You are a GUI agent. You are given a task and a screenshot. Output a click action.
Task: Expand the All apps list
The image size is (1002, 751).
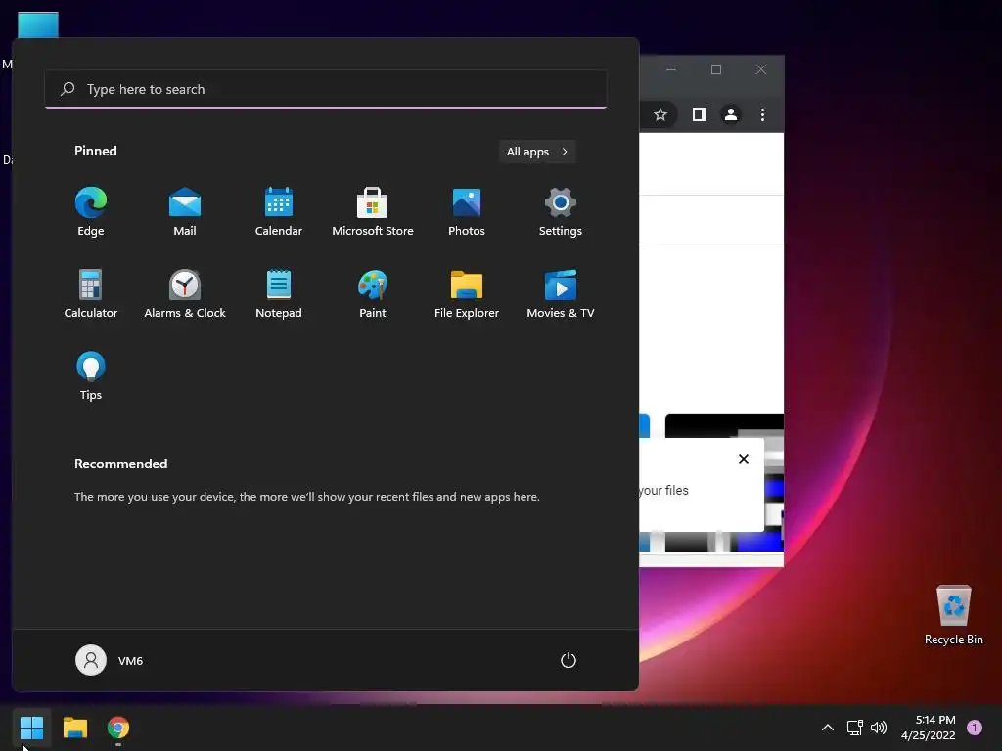coord(537,152)
